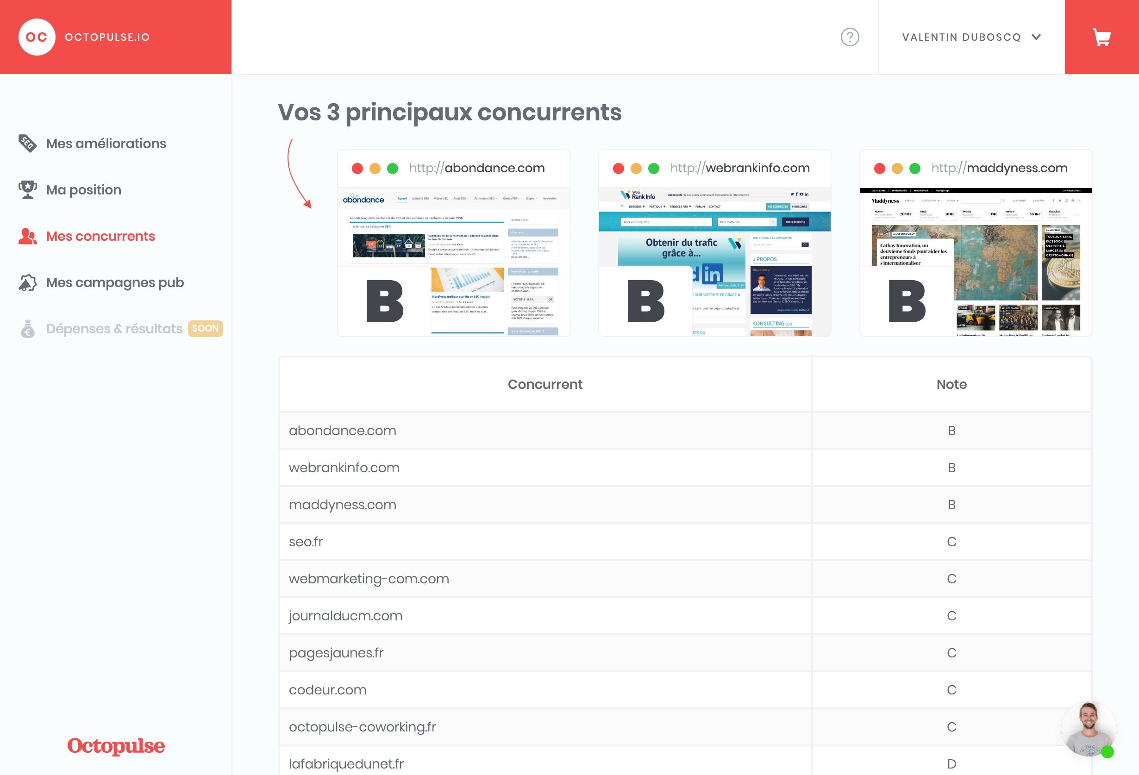
Task: Select seo.fr table row
Action: [685, 542]
